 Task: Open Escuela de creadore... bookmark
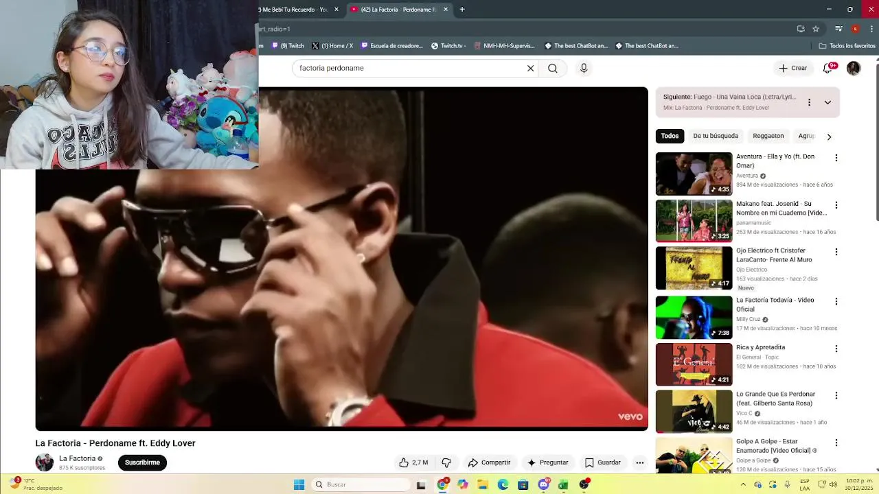coord(392,46)
